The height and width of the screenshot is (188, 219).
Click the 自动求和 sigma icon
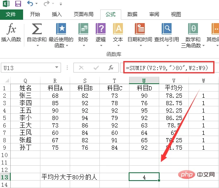click(x=37, y=29)
